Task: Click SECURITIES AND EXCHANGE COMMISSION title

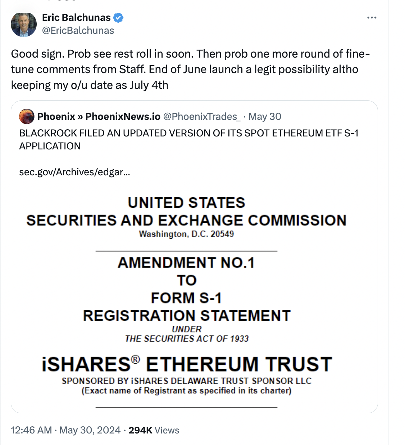Action: (186, 220)
